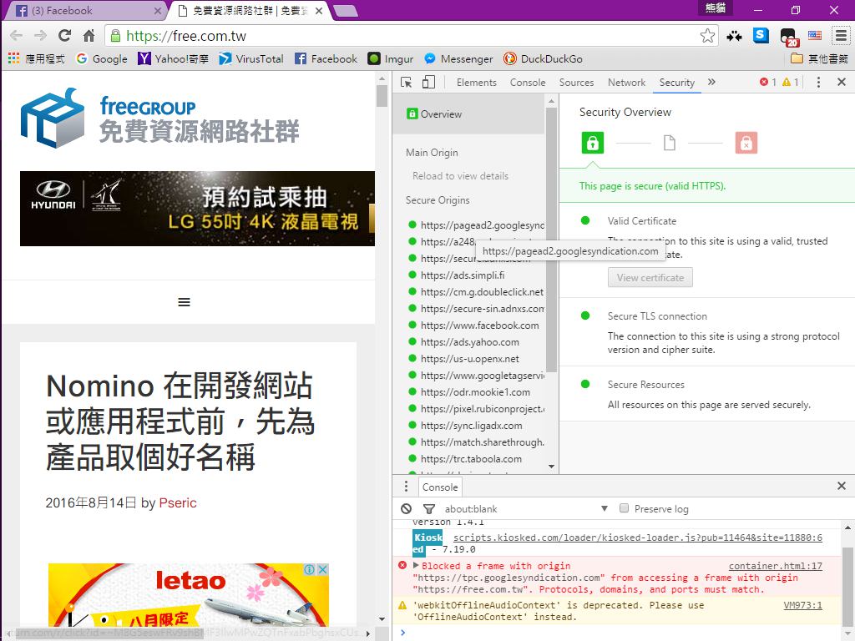Switch to the Elements tab
Viewport: 855px width, 641px height.
(x=476, y=83)
